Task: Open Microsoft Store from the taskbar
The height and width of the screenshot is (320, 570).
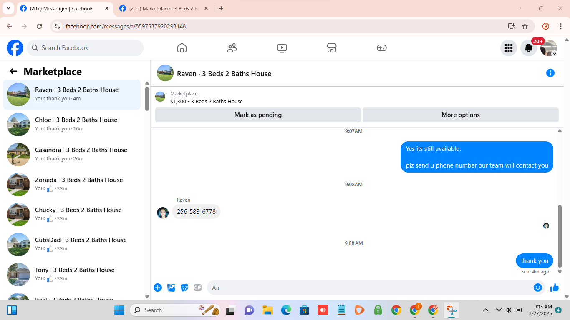Action: tap(304, 310)
